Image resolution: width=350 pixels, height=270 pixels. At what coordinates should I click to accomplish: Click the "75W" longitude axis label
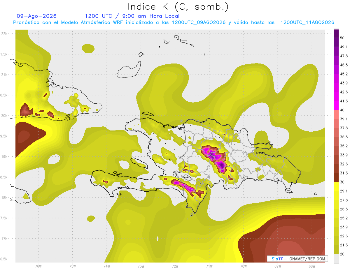[72, 266]
